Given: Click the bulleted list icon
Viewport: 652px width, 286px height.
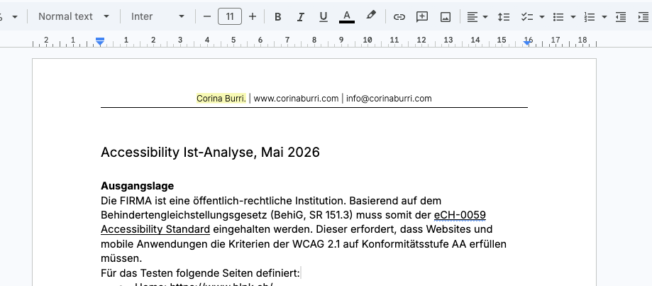Looking at the screenshot, I should coord(558,16).
